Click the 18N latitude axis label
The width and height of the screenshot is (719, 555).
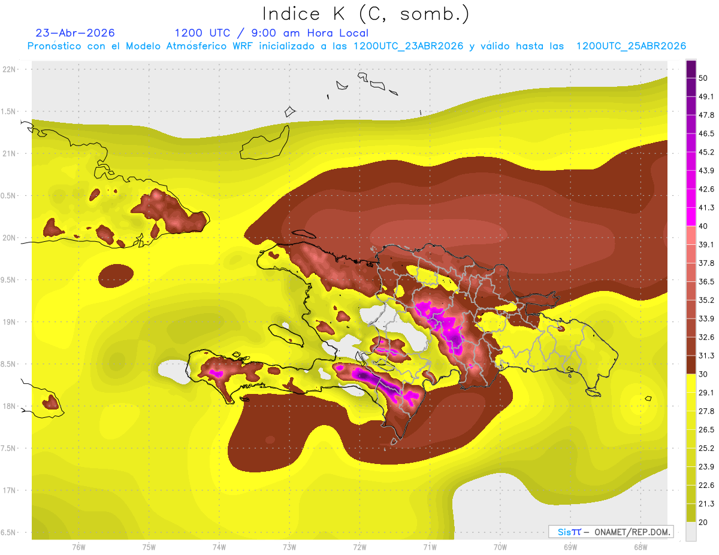9,406
